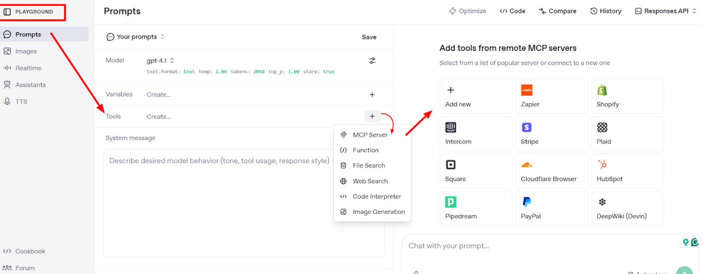The image size is (703, 274).
Task: Expand the gpt-4.1 model dropdown
Action: click(161, 61)
